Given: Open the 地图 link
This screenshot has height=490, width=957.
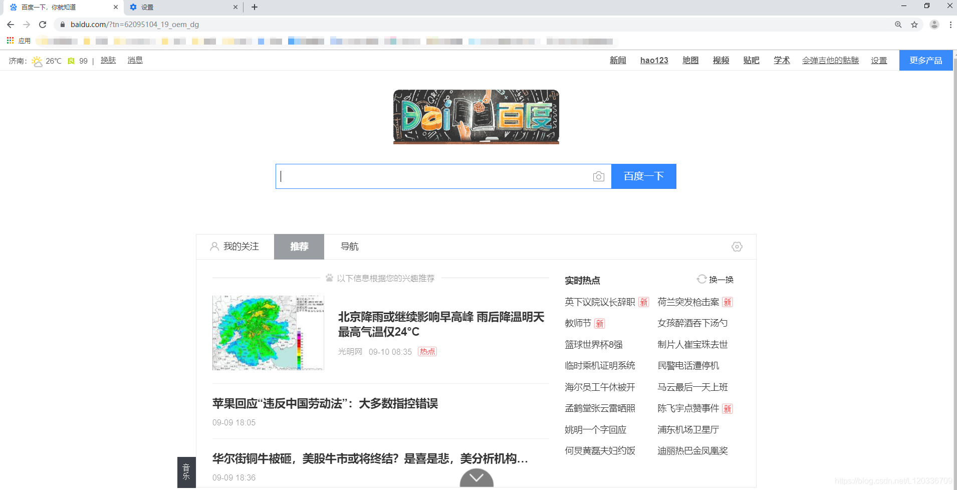Looking at the screenshot, I should tap(690, 60).
